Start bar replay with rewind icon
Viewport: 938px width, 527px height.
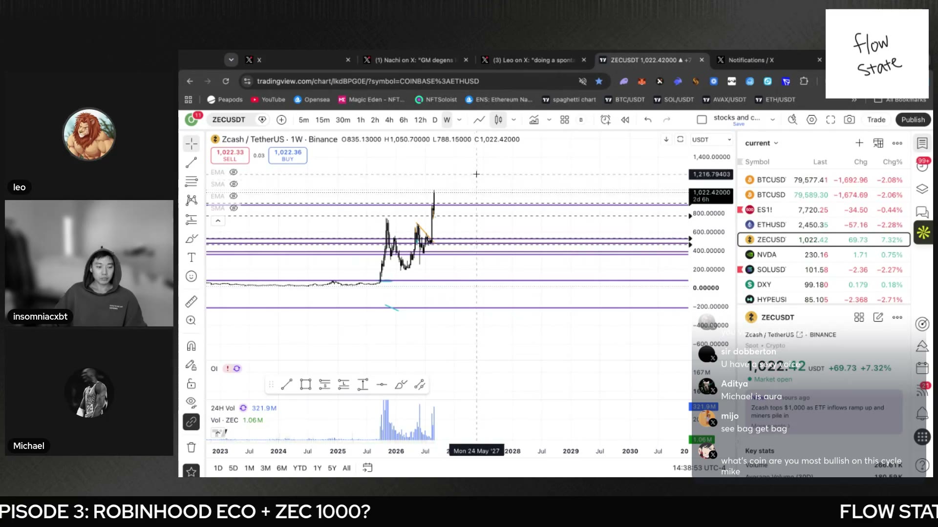coord(625,120)
